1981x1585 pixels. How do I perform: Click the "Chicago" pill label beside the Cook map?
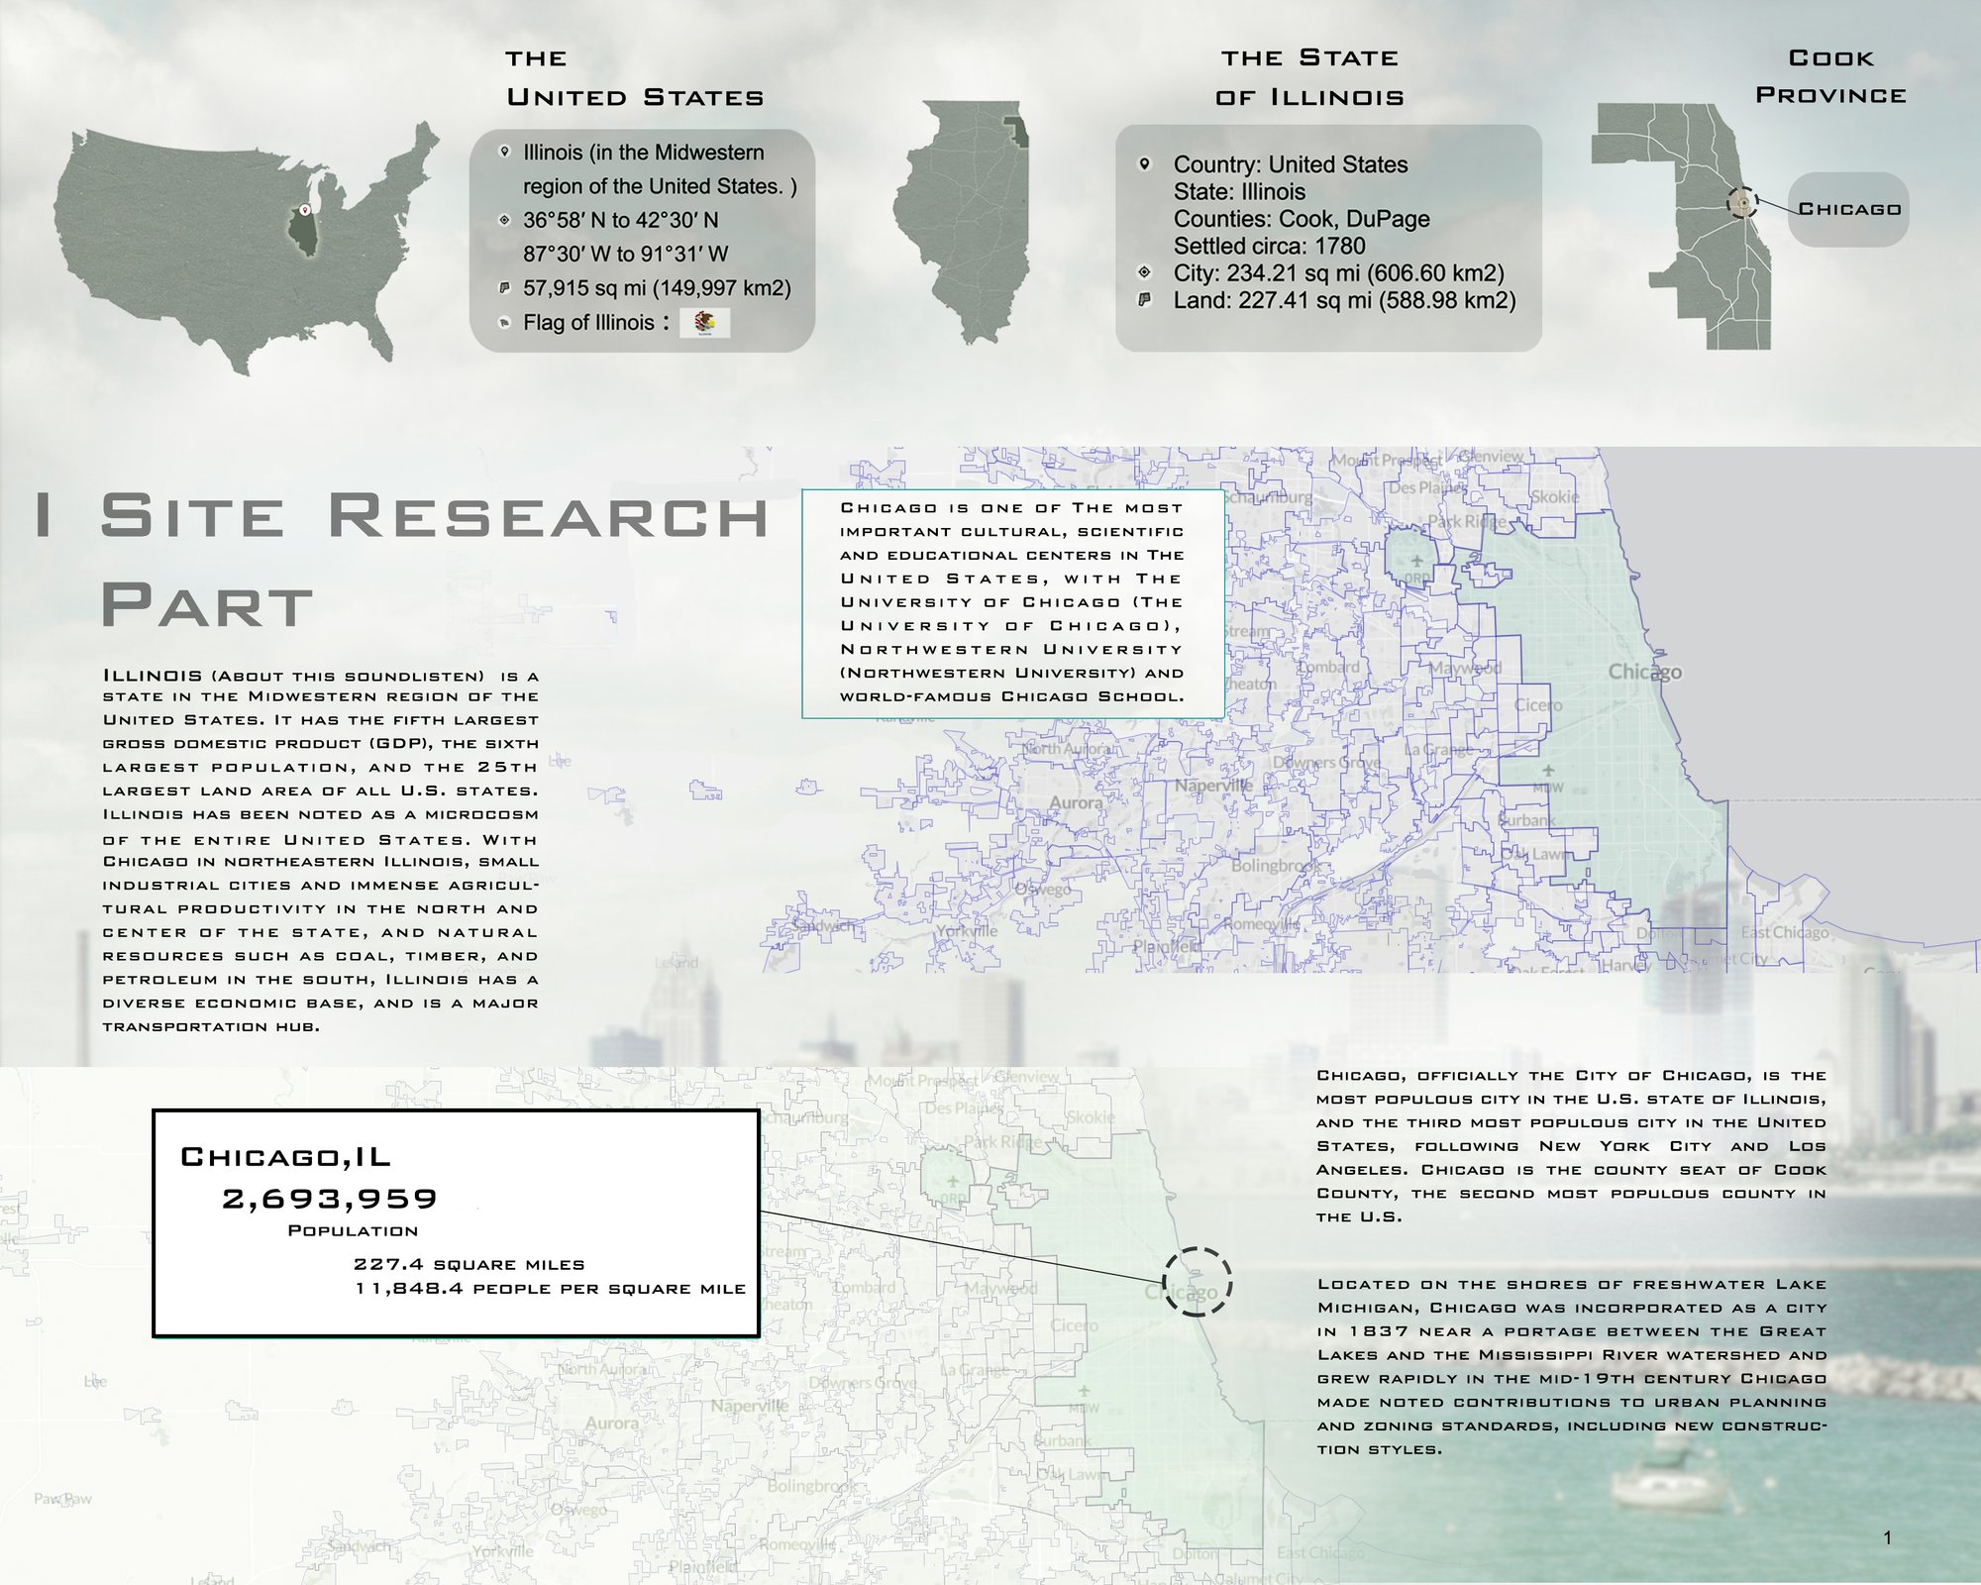click(1848, 209)
